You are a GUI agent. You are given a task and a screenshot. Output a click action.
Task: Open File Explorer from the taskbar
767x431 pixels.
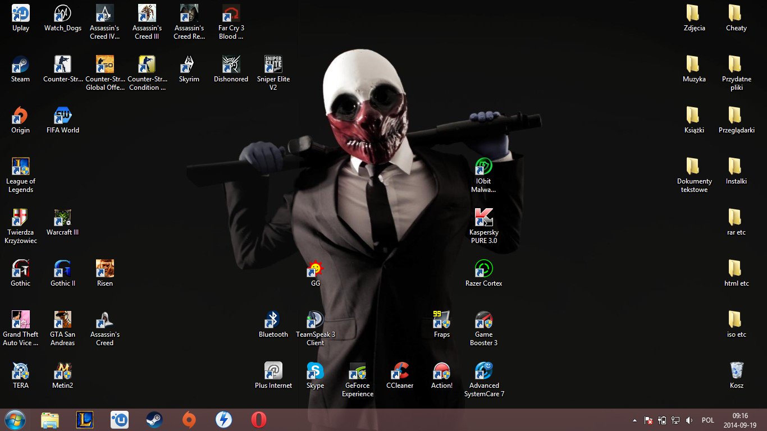pyautogui.click(x=50, y=420)
